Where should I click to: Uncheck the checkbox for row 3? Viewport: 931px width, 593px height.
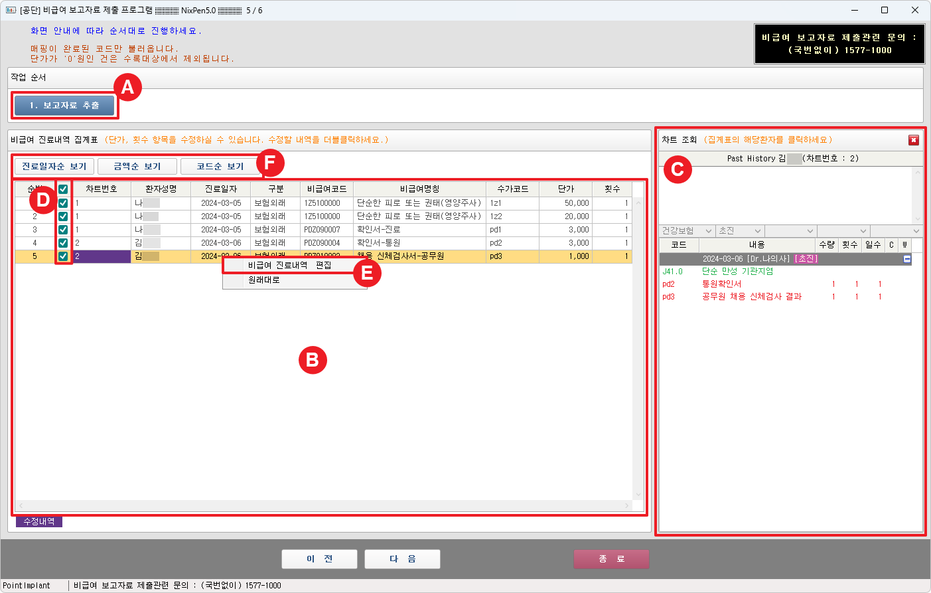[63, 230]
